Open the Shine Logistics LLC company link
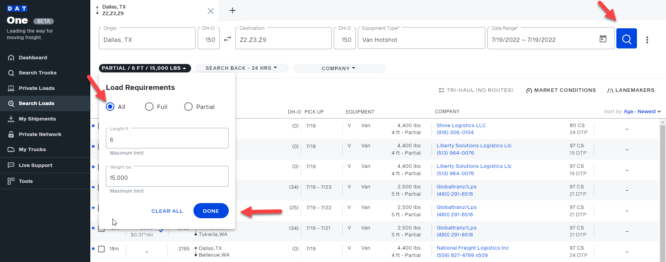The image size is (666, 262). [461, 126]
